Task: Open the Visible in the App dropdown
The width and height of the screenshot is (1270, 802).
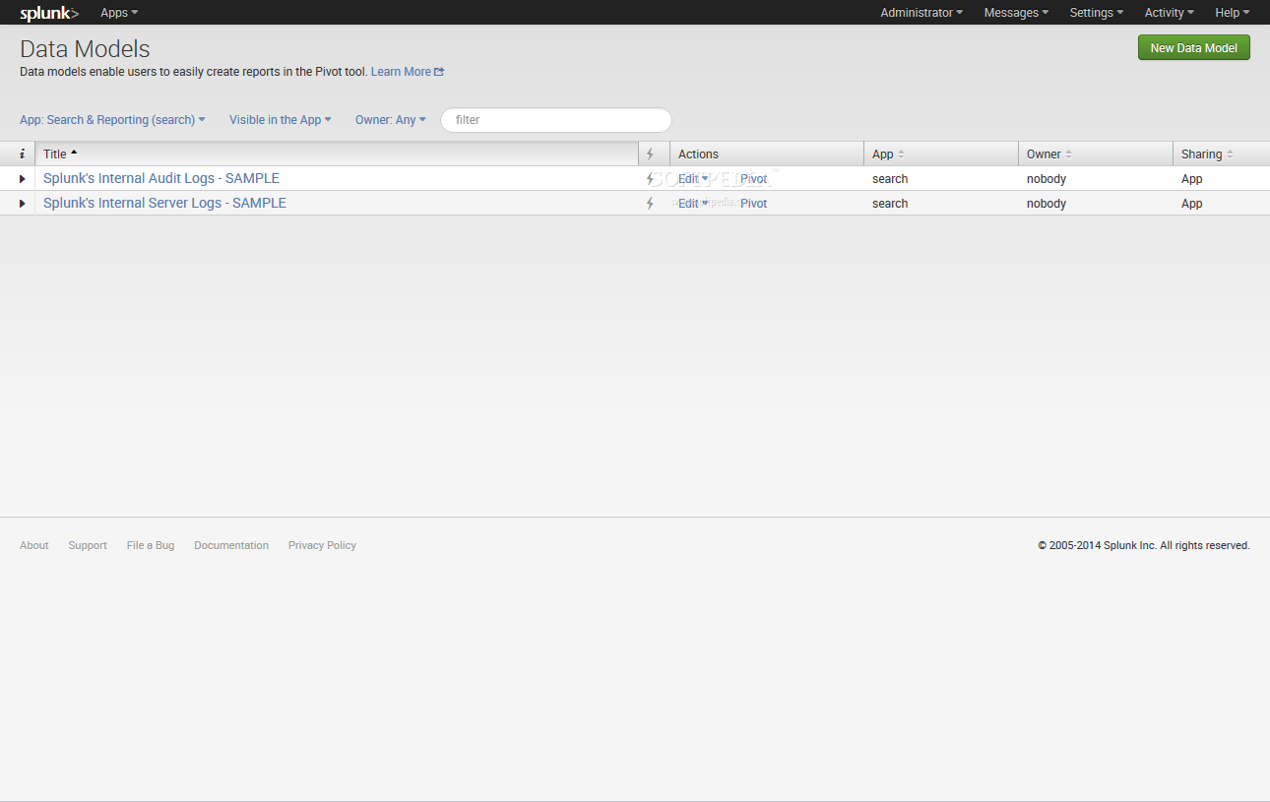Action: click(281, 120)
